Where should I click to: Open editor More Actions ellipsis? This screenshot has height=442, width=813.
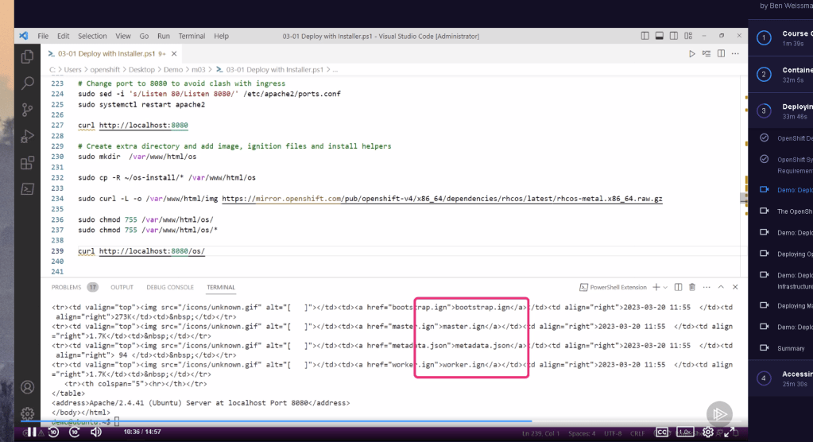735,53
